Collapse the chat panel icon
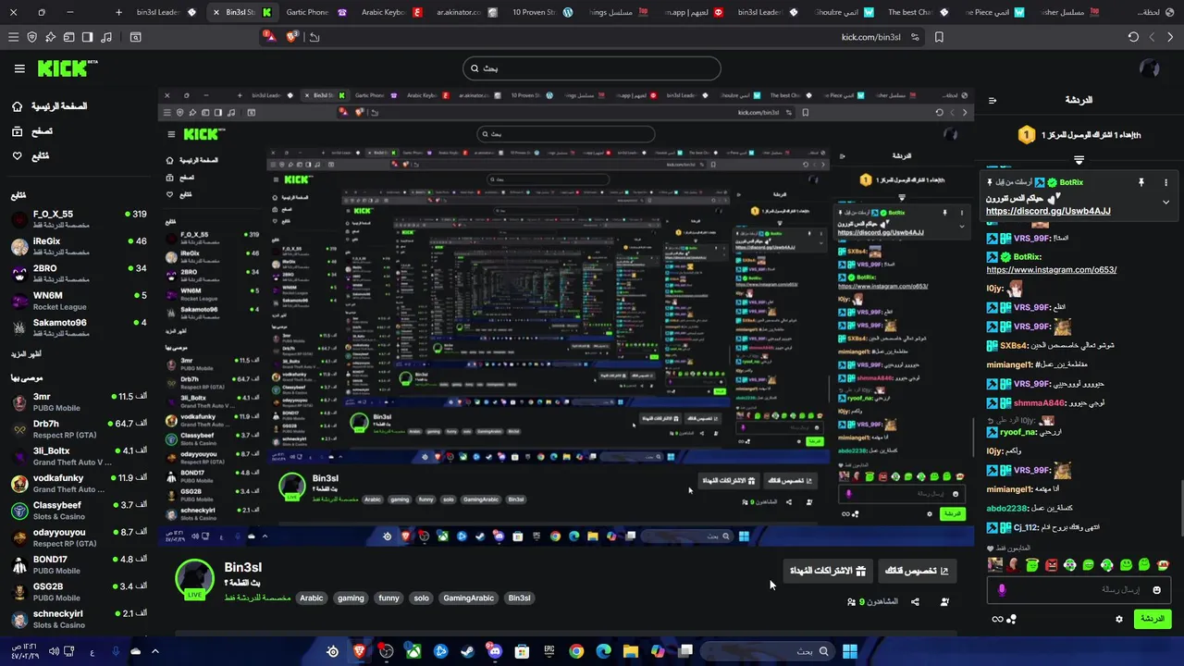This screenshot has height=666, width=1184. pyautogui.click(x=993, y=100)
